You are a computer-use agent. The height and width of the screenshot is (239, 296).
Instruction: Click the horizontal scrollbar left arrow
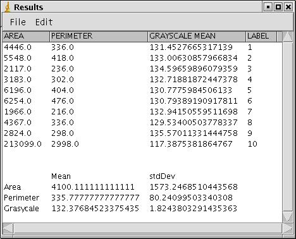8,228
